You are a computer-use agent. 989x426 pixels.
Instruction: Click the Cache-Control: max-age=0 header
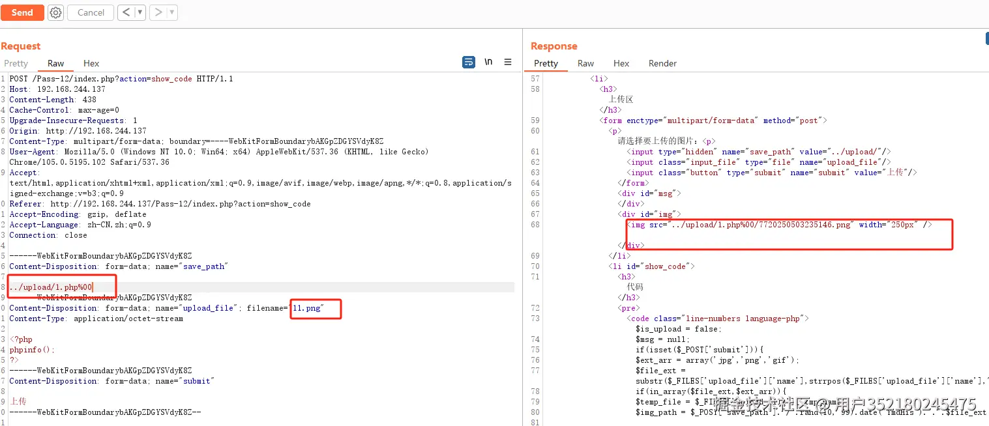pyautogui.click(x=64, y=110)
